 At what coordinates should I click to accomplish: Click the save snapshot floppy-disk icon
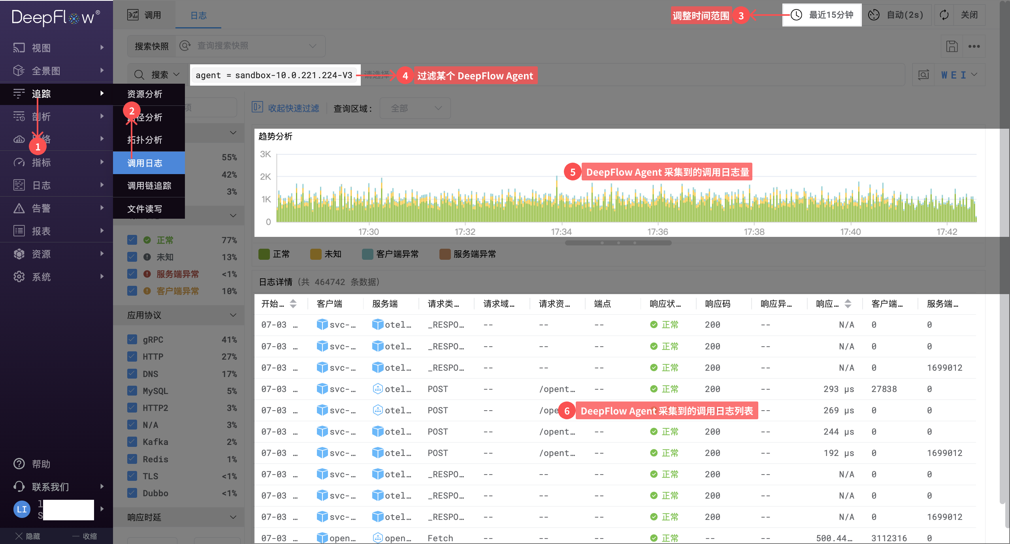(952, 46)
